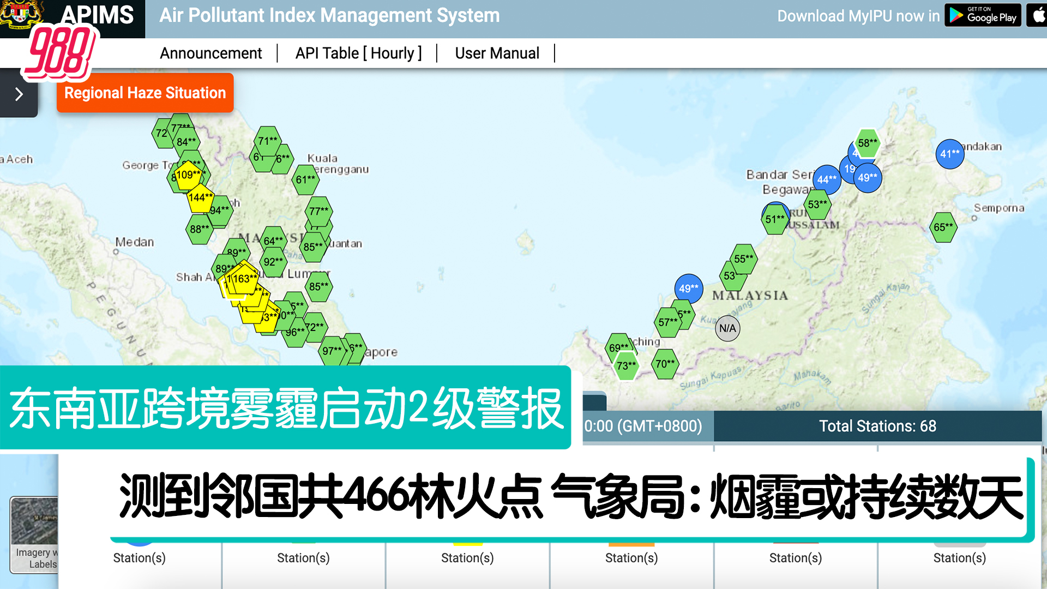Click the Regional Haze Situation button

tap(145, 93)
